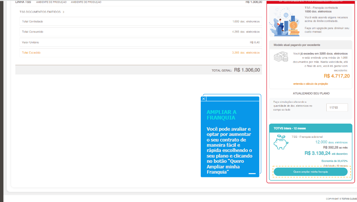The width and height of the screenshot is (357, 202).
Task: Click the 1.000 doc. eletronicos contracted value
Action: tap(246, 21)
